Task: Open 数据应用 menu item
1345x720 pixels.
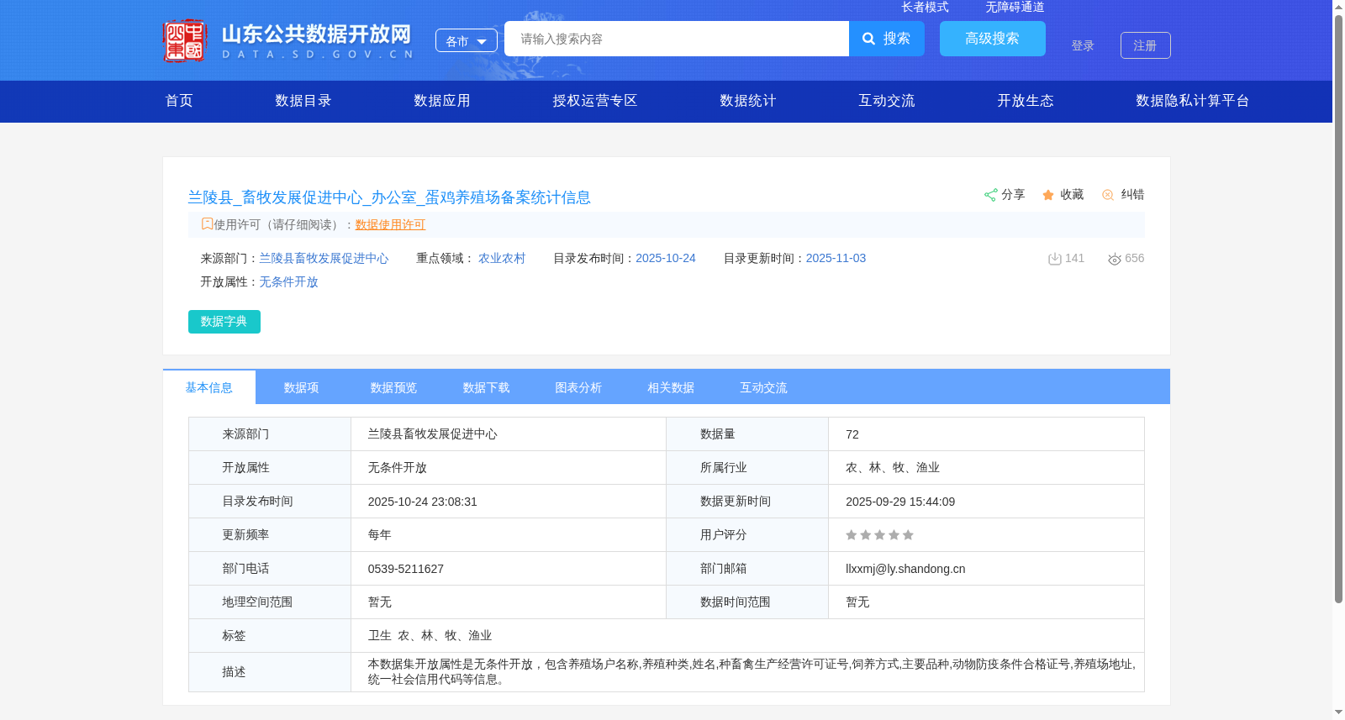Action: click(x=442, y=101)
